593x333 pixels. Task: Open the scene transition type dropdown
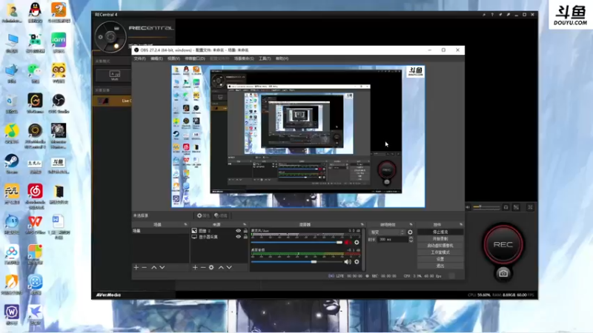pos(387,232)
